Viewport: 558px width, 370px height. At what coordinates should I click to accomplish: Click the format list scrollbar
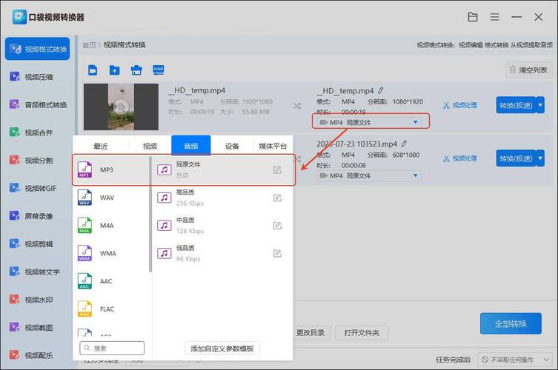coord(150,215)
